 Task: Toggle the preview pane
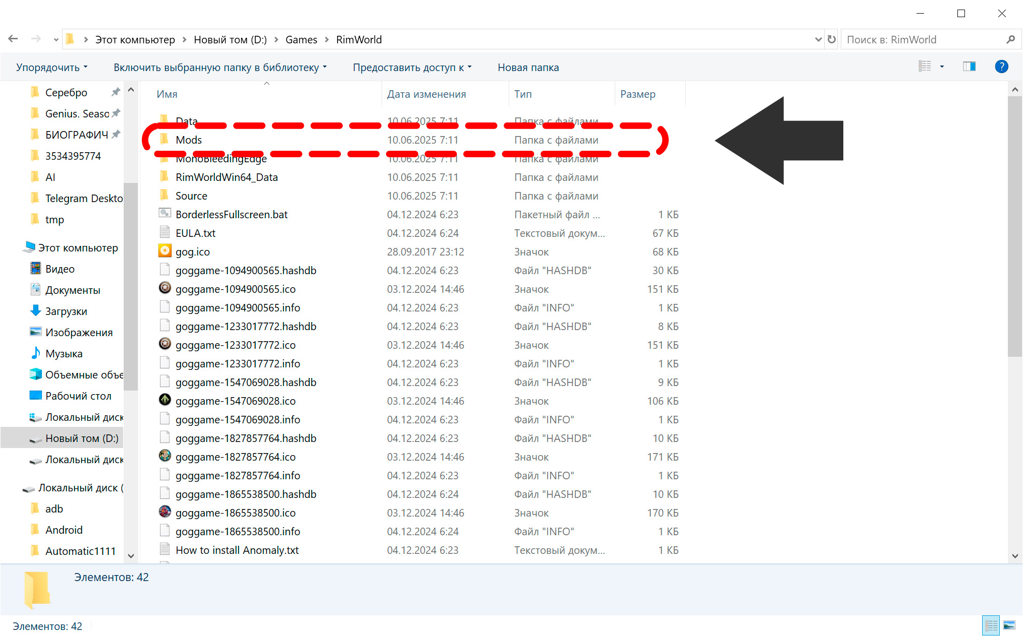(x=969, y=67)
